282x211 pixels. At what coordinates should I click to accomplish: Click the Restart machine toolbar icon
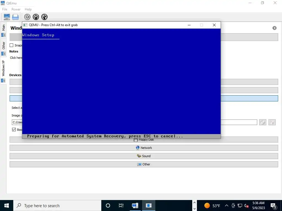coord(44,17)
